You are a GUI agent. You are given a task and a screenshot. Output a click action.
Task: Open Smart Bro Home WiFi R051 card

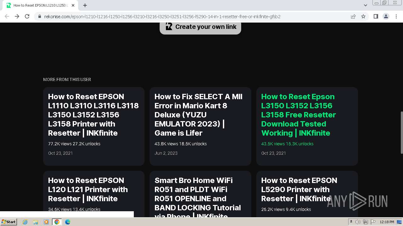pos(200,194)
